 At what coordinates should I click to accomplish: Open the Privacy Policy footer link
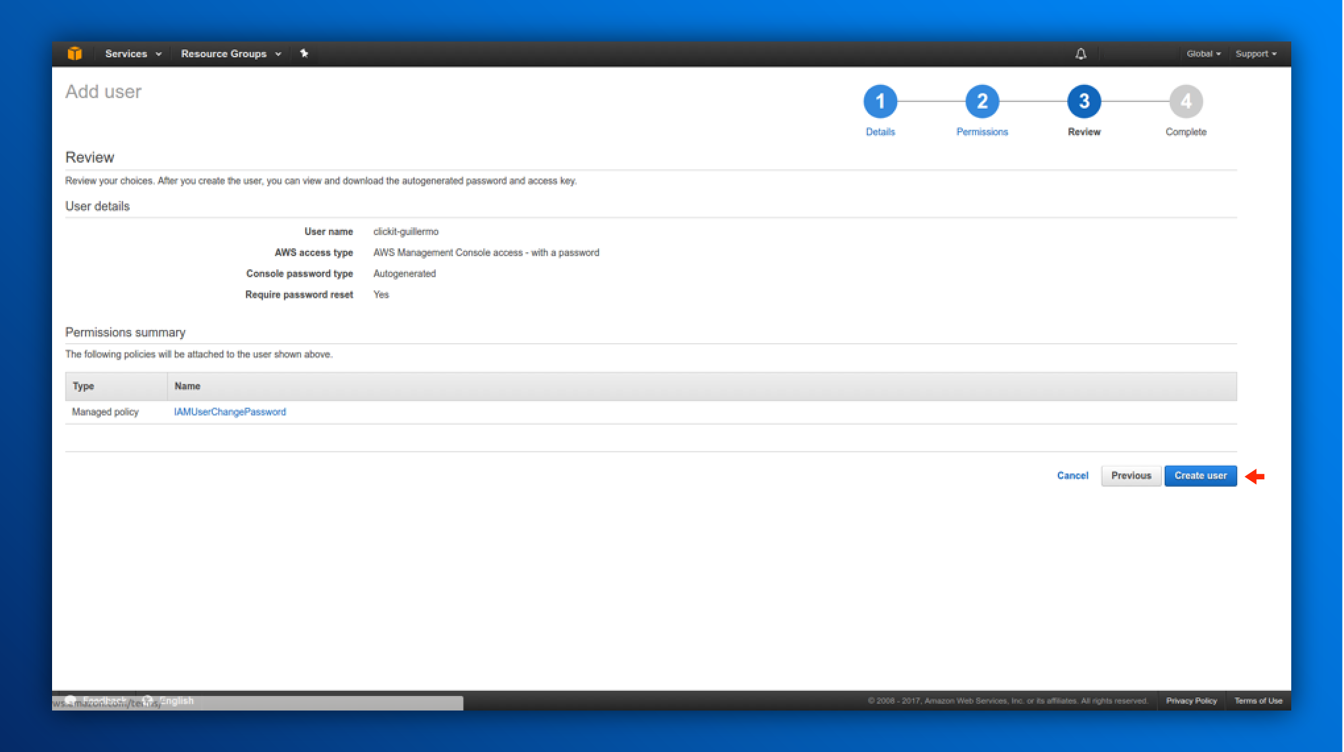(x=1191, y=701)
